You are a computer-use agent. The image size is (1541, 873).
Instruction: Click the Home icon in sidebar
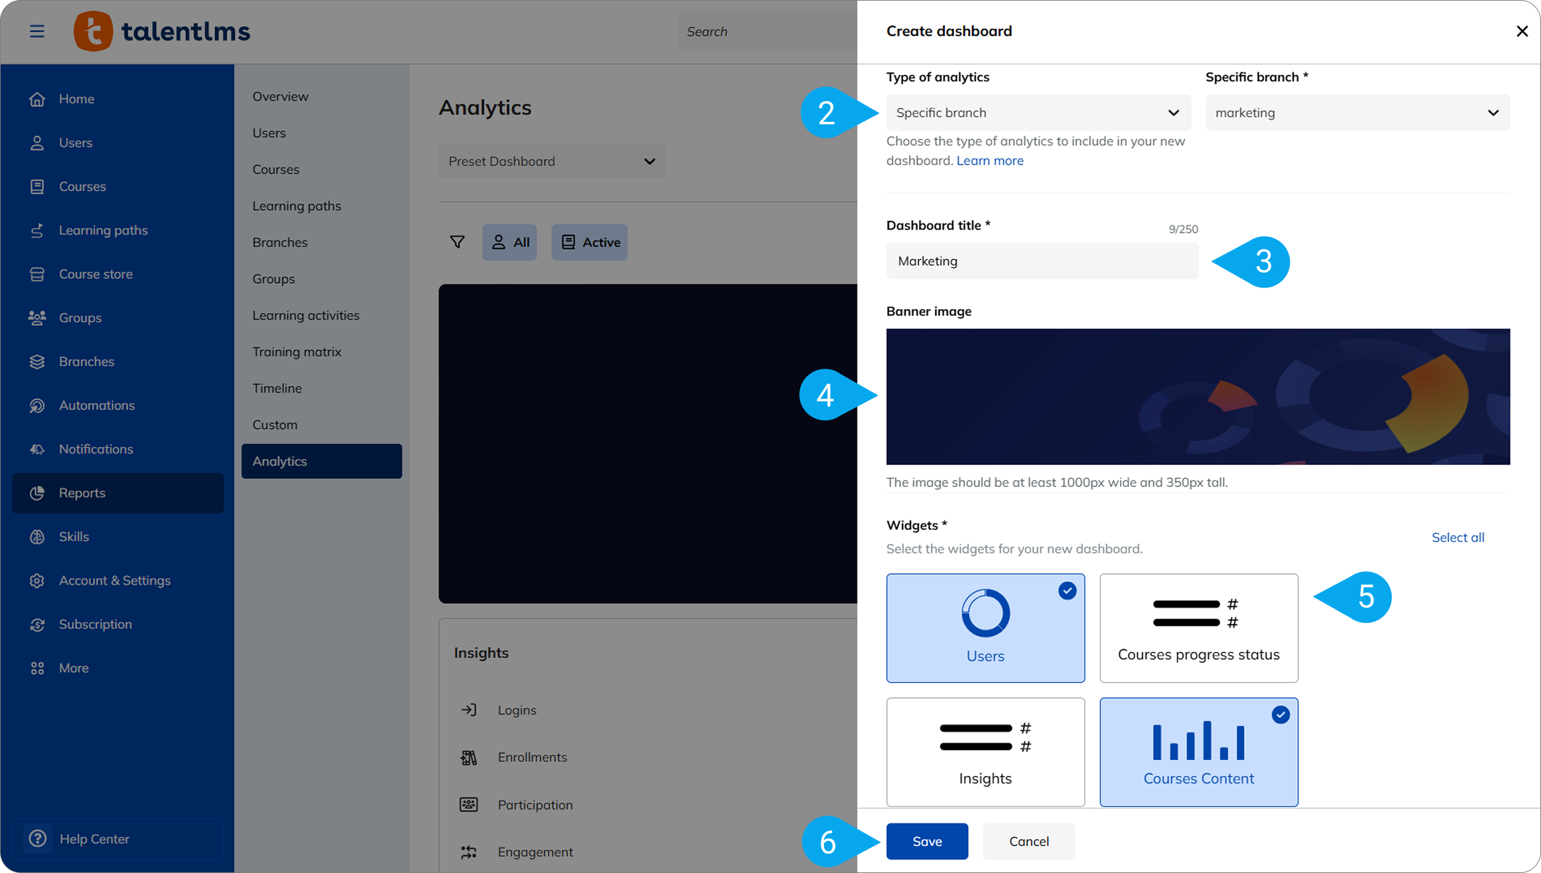(37, 99)
